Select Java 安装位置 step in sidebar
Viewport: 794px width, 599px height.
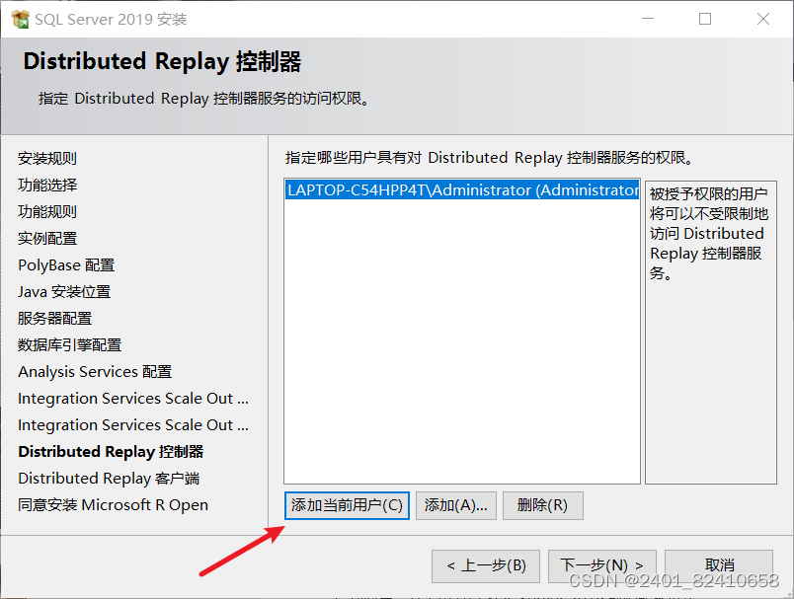[x=64, y=292]
